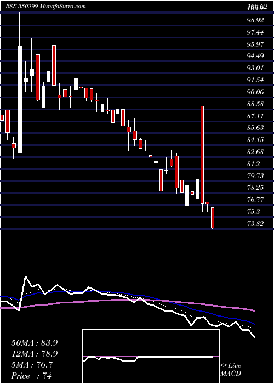This screenshot has height=384, width=274.
Task: Click the 98.92 price axis label
Action: 255,20
